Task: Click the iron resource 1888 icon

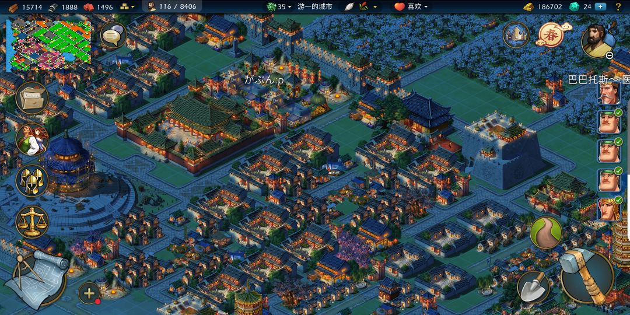Action: click(52, 7)
